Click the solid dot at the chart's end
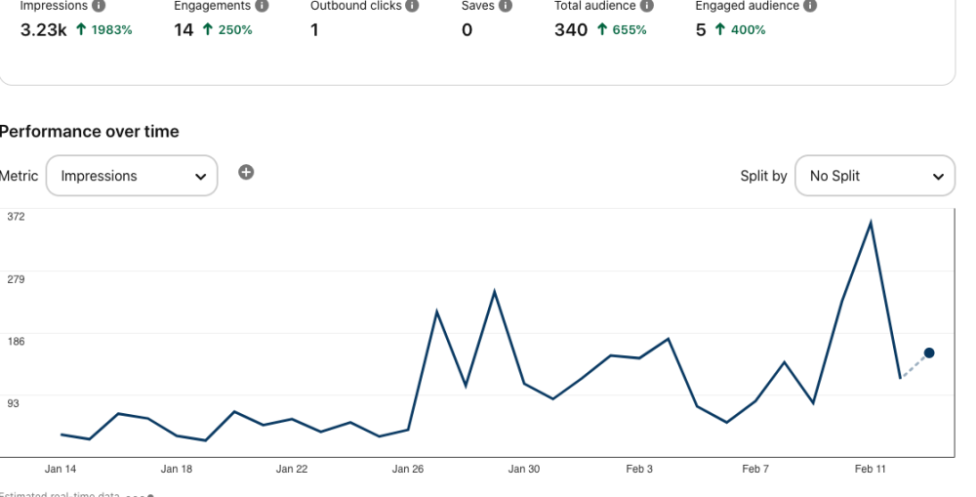 tap(929, 352)
